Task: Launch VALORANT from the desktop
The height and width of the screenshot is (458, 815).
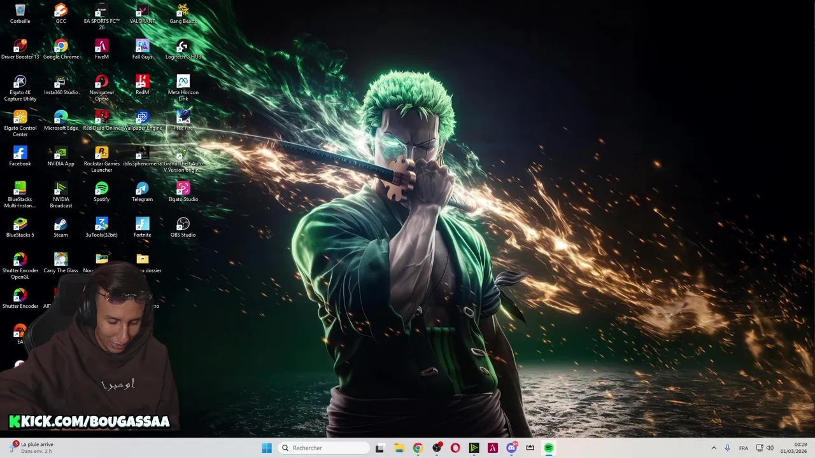Action: tap(143, 14)
